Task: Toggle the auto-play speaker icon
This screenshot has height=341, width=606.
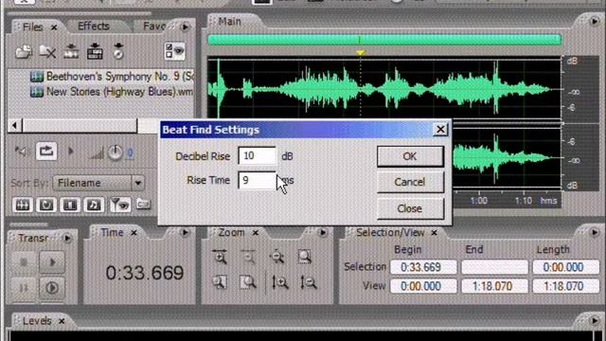Action: click(x=22, y=152)
